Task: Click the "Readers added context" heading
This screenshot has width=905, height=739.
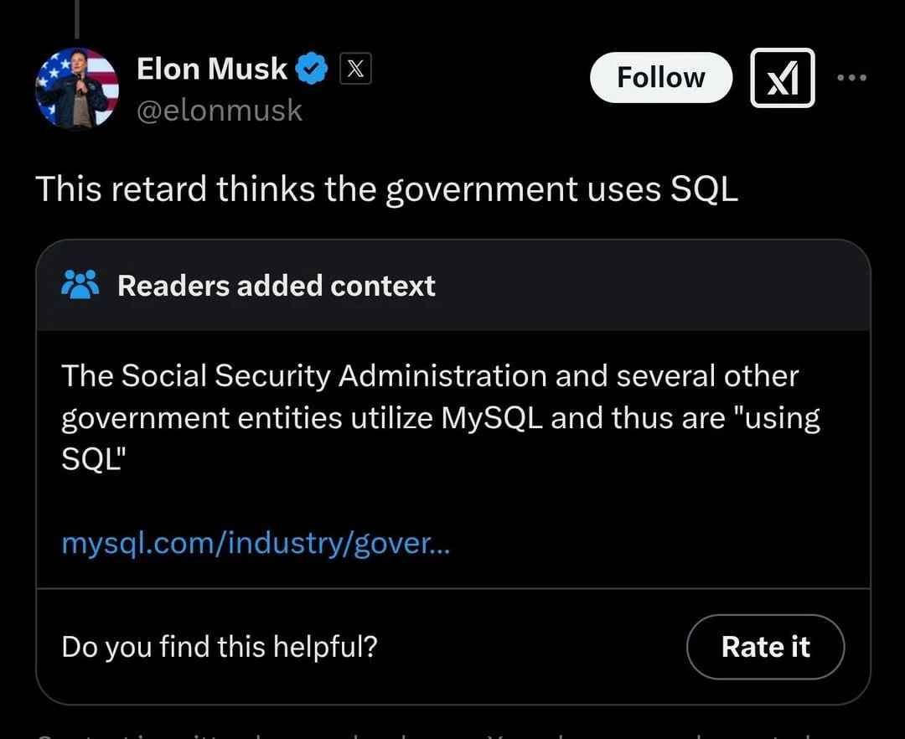Action: (276, 286)
